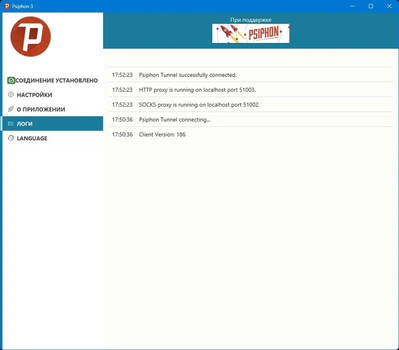Open НАСТРОЙКИ settings page
The width and height of the screenshot is (399, 350).
coord(53,95)
